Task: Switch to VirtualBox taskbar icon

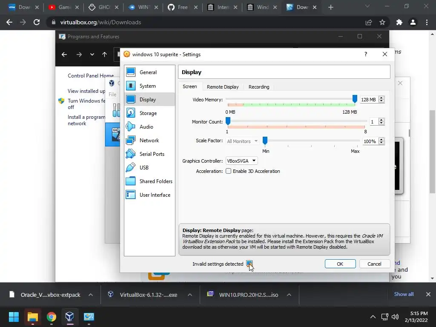Action: point(69,317)
